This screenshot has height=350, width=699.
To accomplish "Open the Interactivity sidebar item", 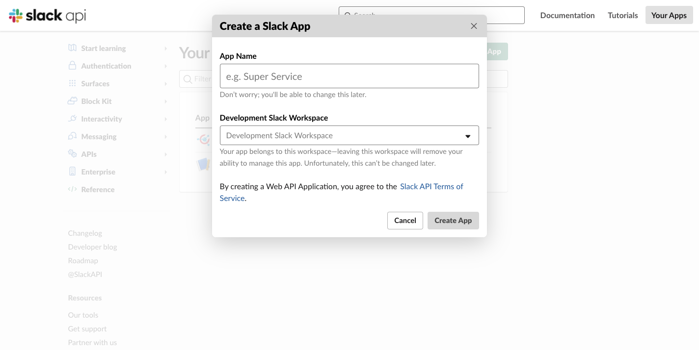I will click(x=102, y=119).
